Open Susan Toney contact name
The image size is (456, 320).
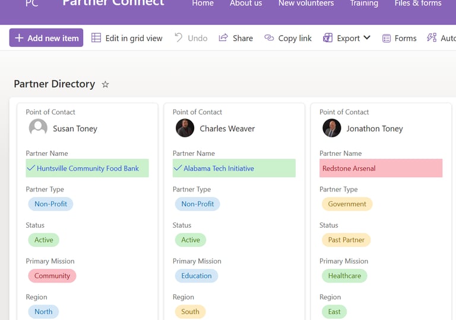[x=75, y=128]
